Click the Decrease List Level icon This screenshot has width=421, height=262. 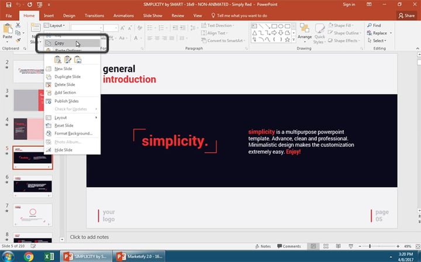tap(175, 28)
